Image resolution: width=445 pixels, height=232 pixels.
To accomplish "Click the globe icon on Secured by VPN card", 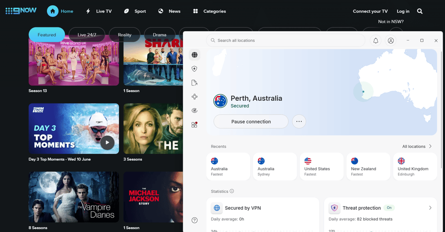I will tap(217, 208).
